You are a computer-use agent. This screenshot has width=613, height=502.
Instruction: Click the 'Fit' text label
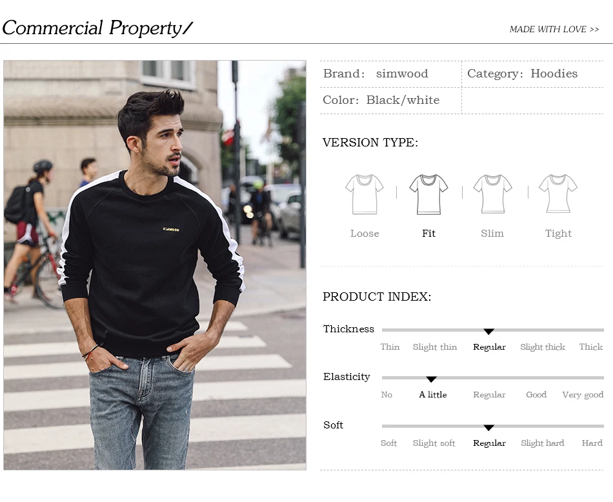coord(428,234)
